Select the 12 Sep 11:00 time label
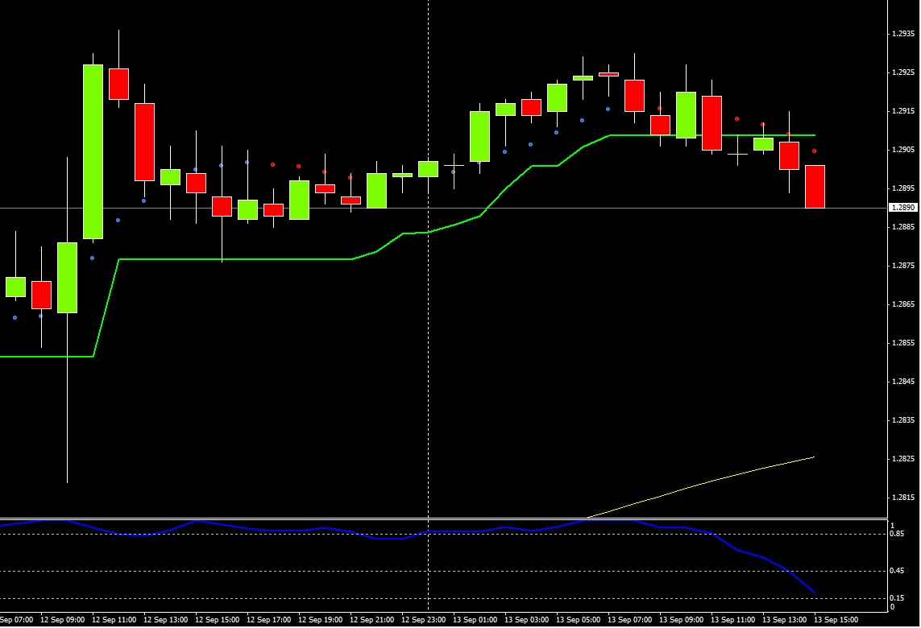 114,620
